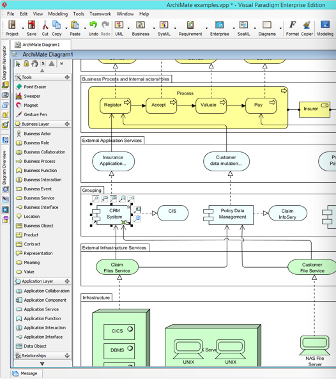Open Diagram Overview side panel
This screenshot has height=379, width=336.
tap(5, 167)
